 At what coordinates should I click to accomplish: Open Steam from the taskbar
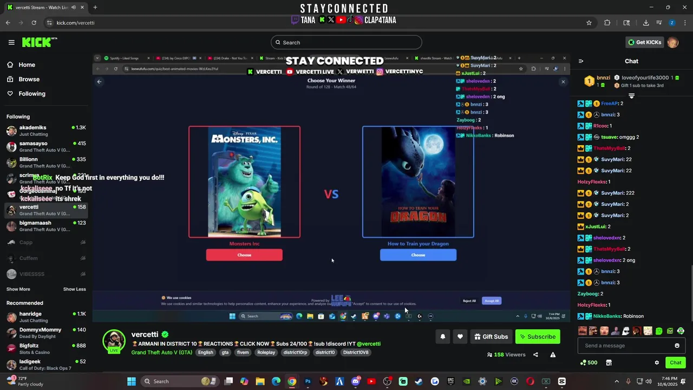click(x=419, y=381)
